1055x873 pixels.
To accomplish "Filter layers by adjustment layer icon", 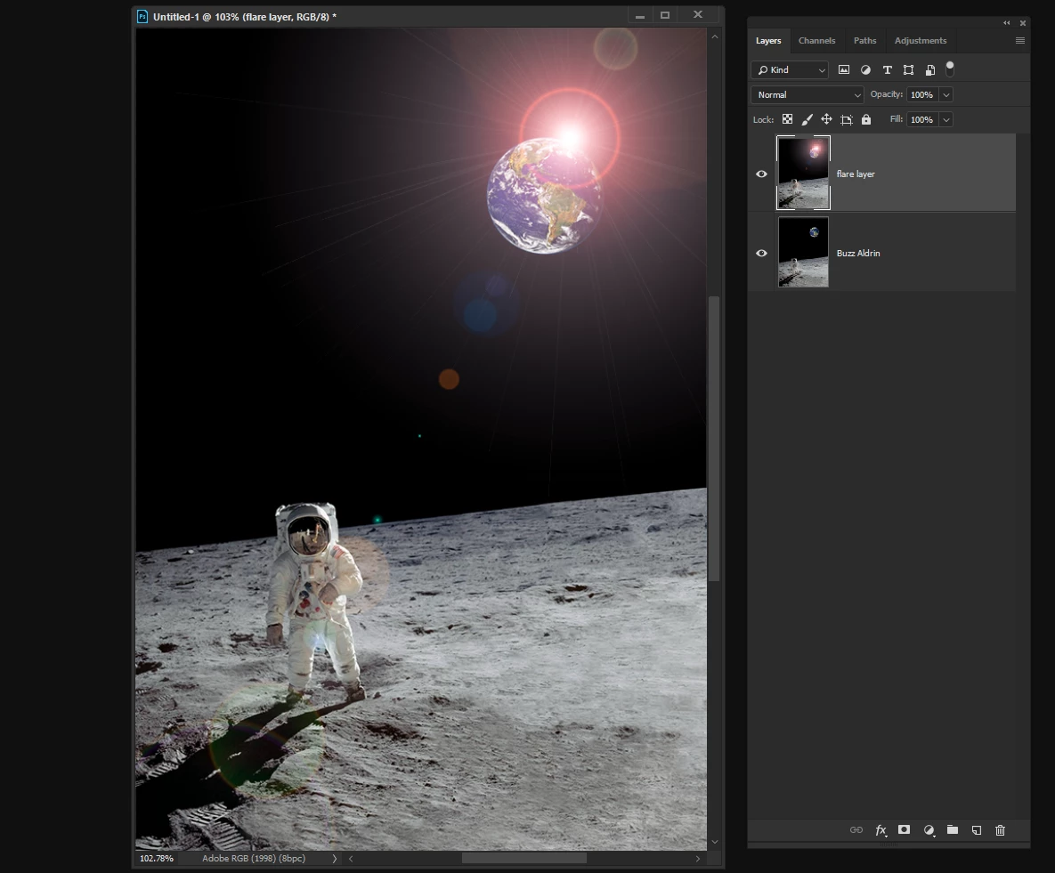I will (x=865, y=69).
